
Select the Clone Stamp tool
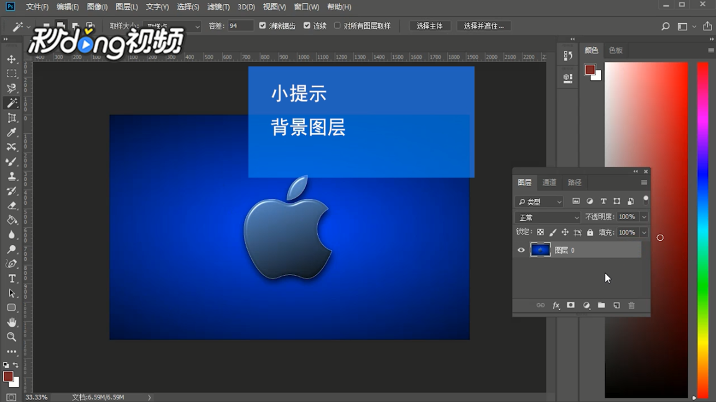[x=11, y=176]
